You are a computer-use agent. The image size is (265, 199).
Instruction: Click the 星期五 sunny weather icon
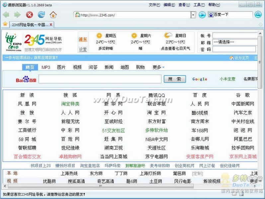(99, 35)
